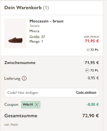Click the 'inkl. MwSt.' note
The image size is (107, 131).
11,125
